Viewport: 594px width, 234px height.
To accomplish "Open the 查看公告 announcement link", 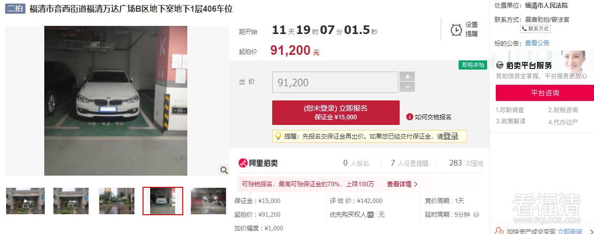I will [x=537, y=43].
